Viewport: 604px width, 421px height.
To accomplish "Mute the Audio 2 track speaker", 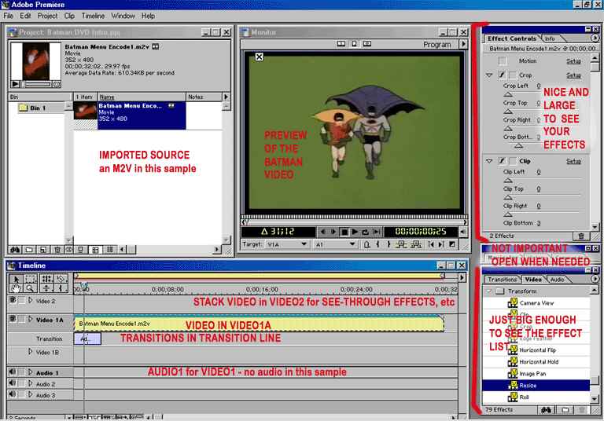I will [x=13, y=383].
